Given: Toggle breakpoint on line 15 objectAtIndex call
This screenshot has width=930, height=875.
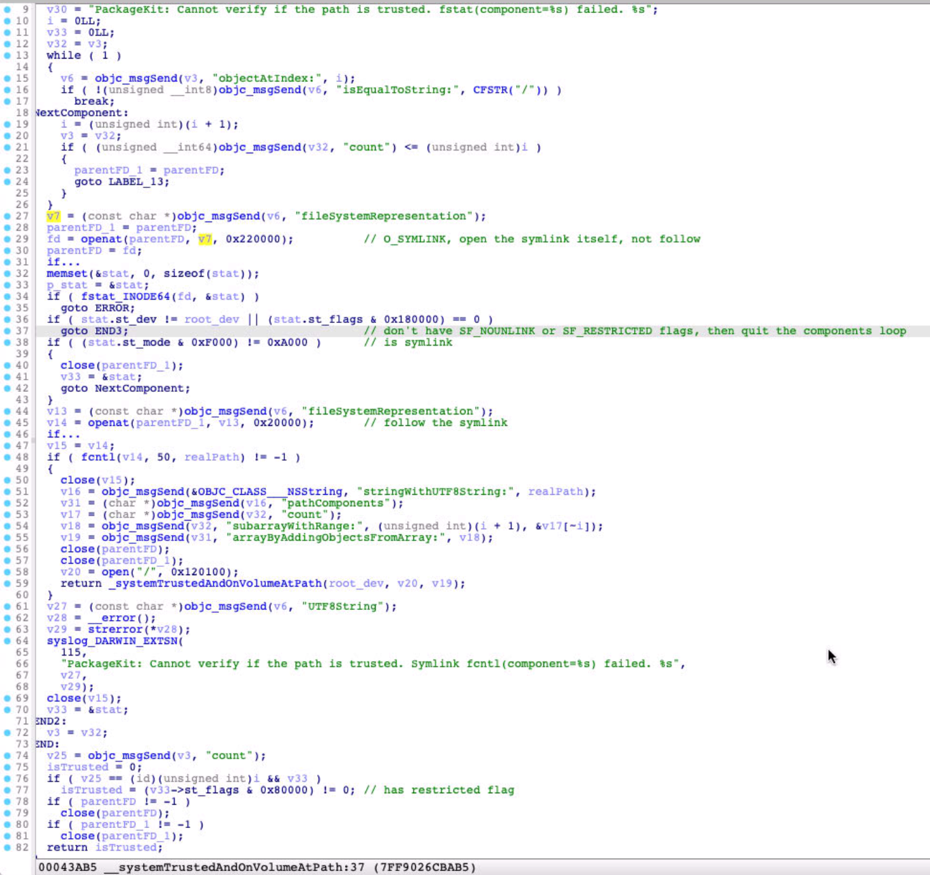Looking at the screenshot, I should click(x=7, y=78).
